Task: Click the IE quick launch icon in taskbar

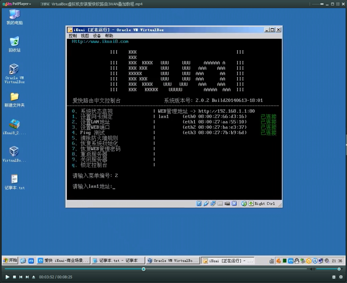Action: click(23, 261)
